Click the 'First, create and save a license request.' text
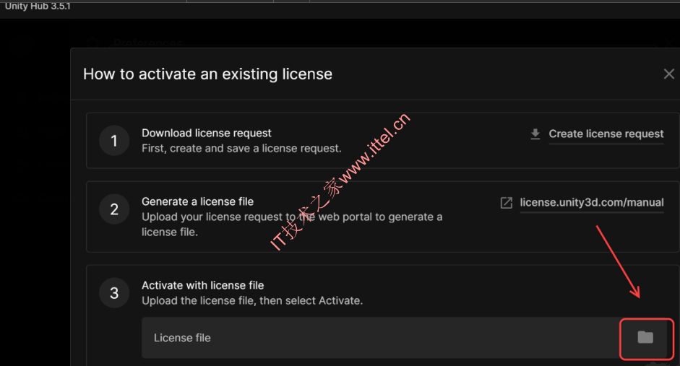 (241, 148)
